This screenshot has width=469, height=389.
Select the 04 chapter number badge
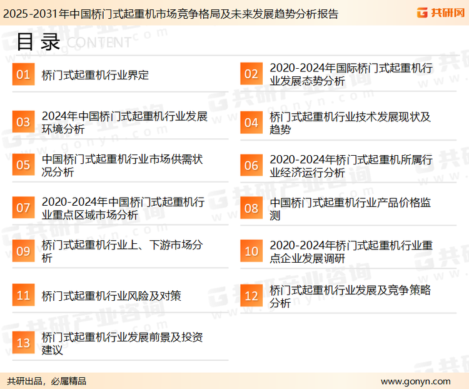pyautogui.click(x=251, y=123)
